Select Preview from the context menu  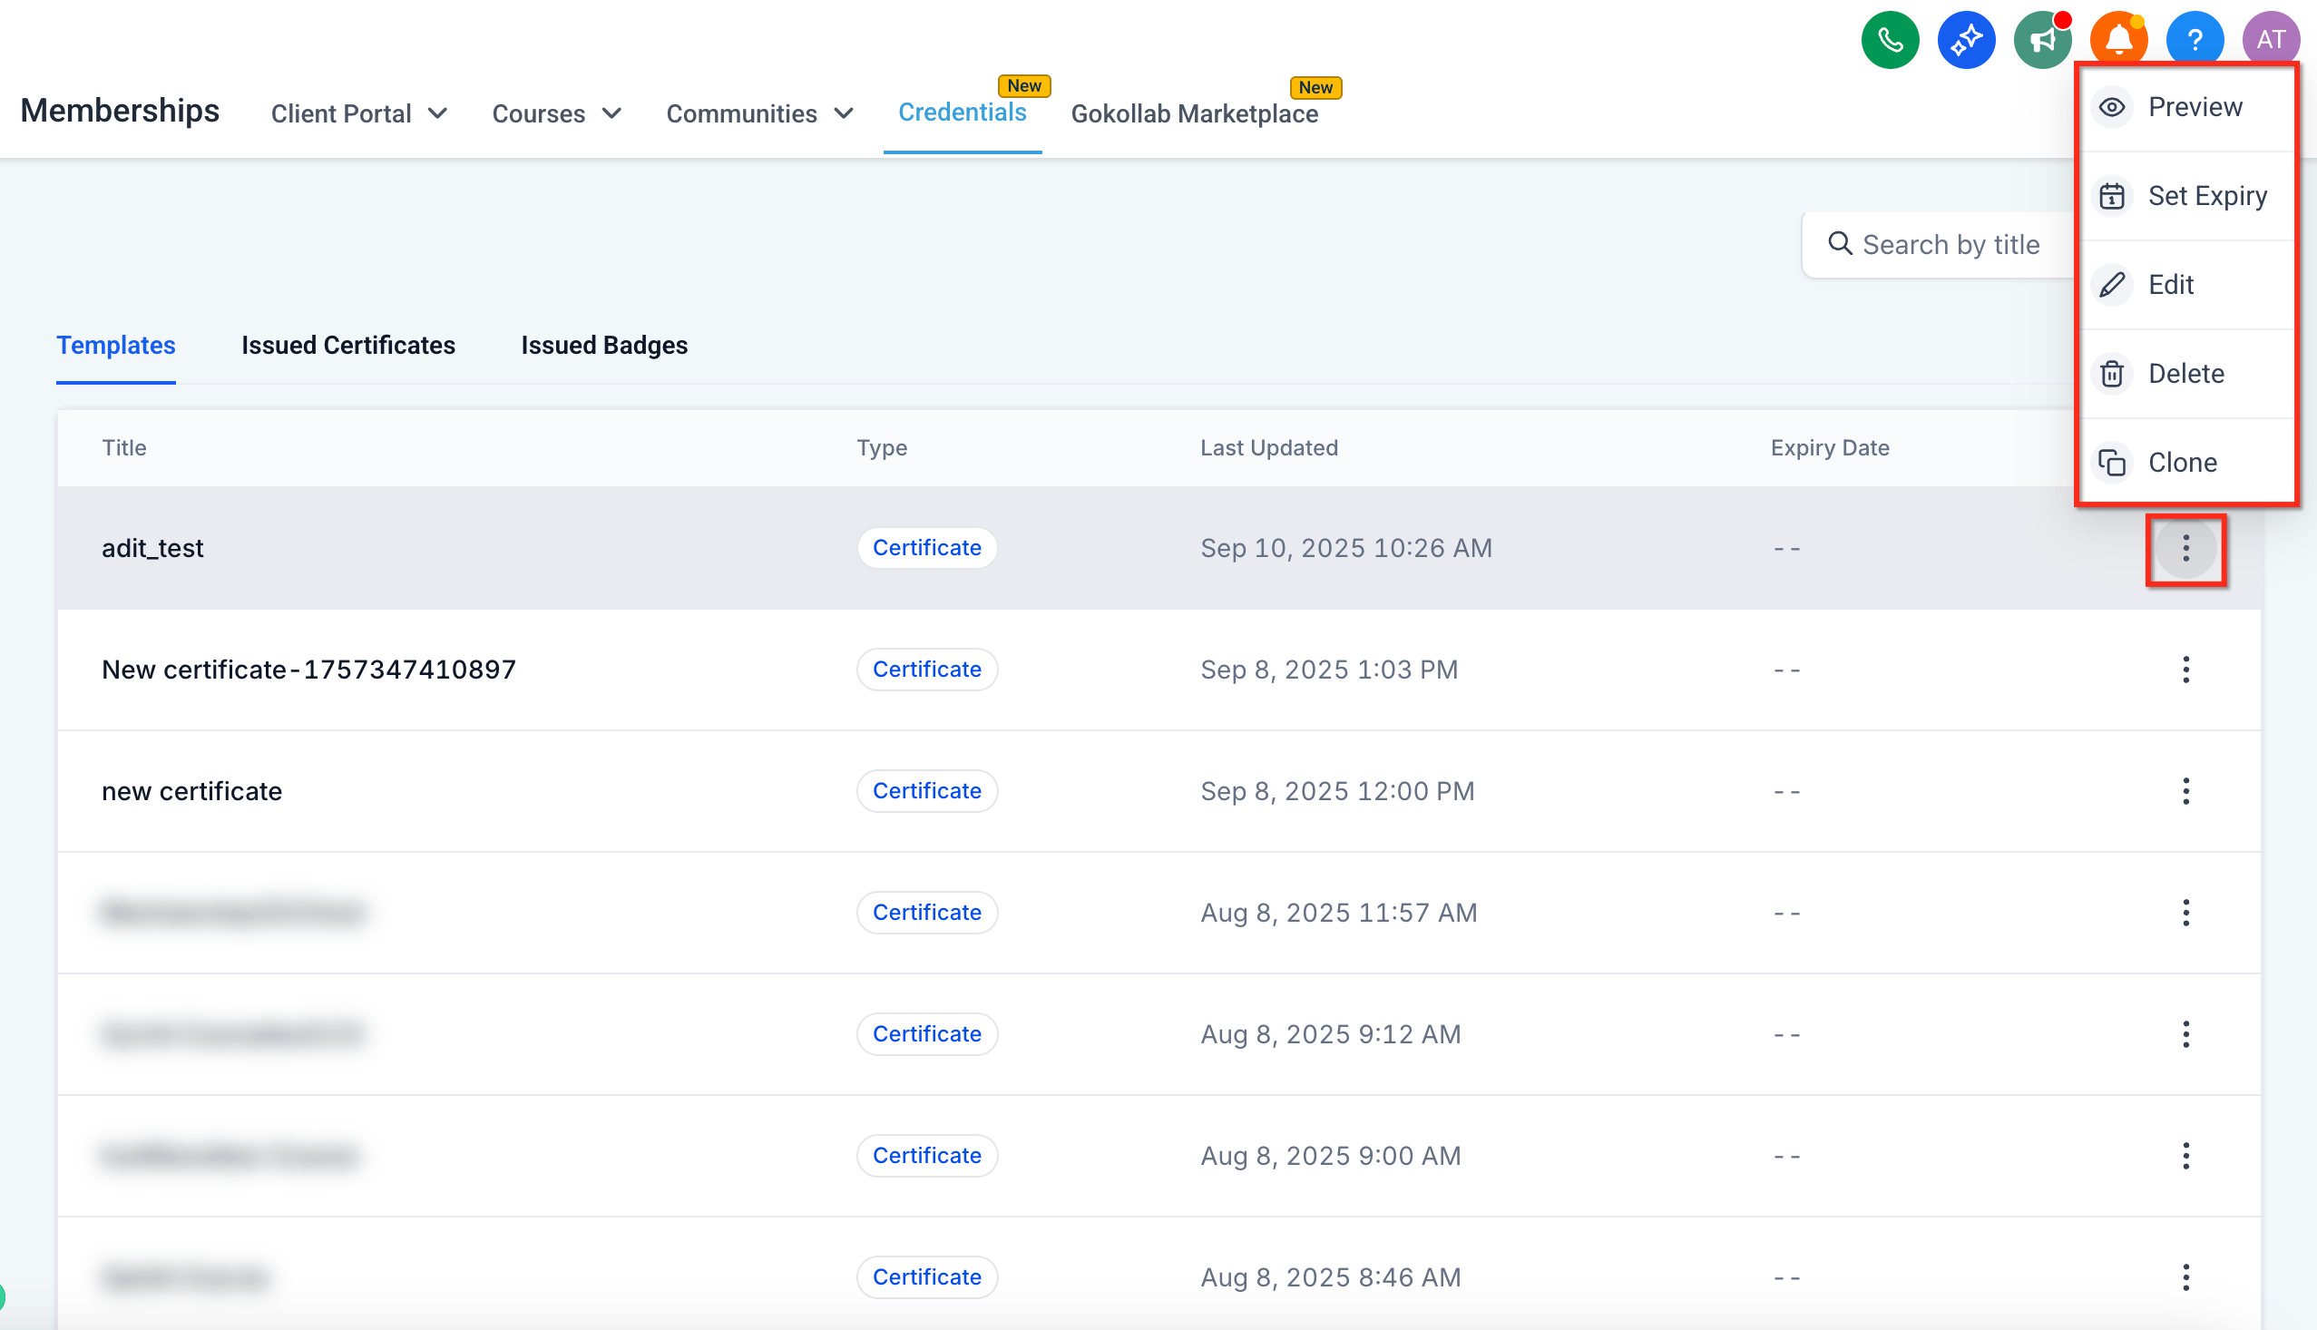tap(2194, 107)
